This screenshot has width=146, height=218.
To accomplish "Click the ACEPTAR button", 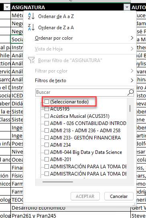I will point(85,196).
